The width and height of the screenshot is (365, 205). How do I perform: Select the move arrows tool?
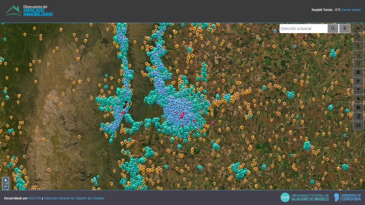click(x=358, y=46)
